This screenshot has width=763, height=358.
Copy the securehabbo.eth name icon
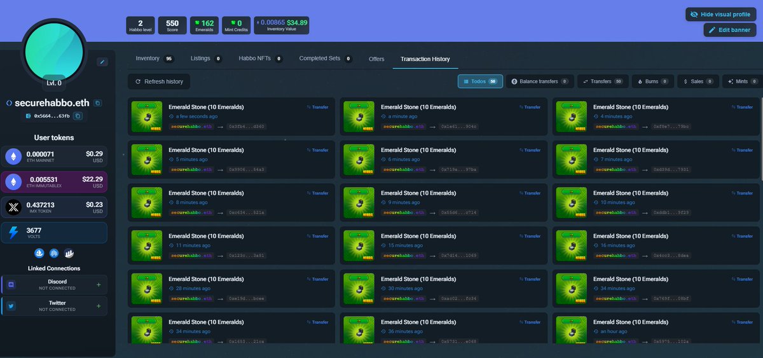point(97,102)
